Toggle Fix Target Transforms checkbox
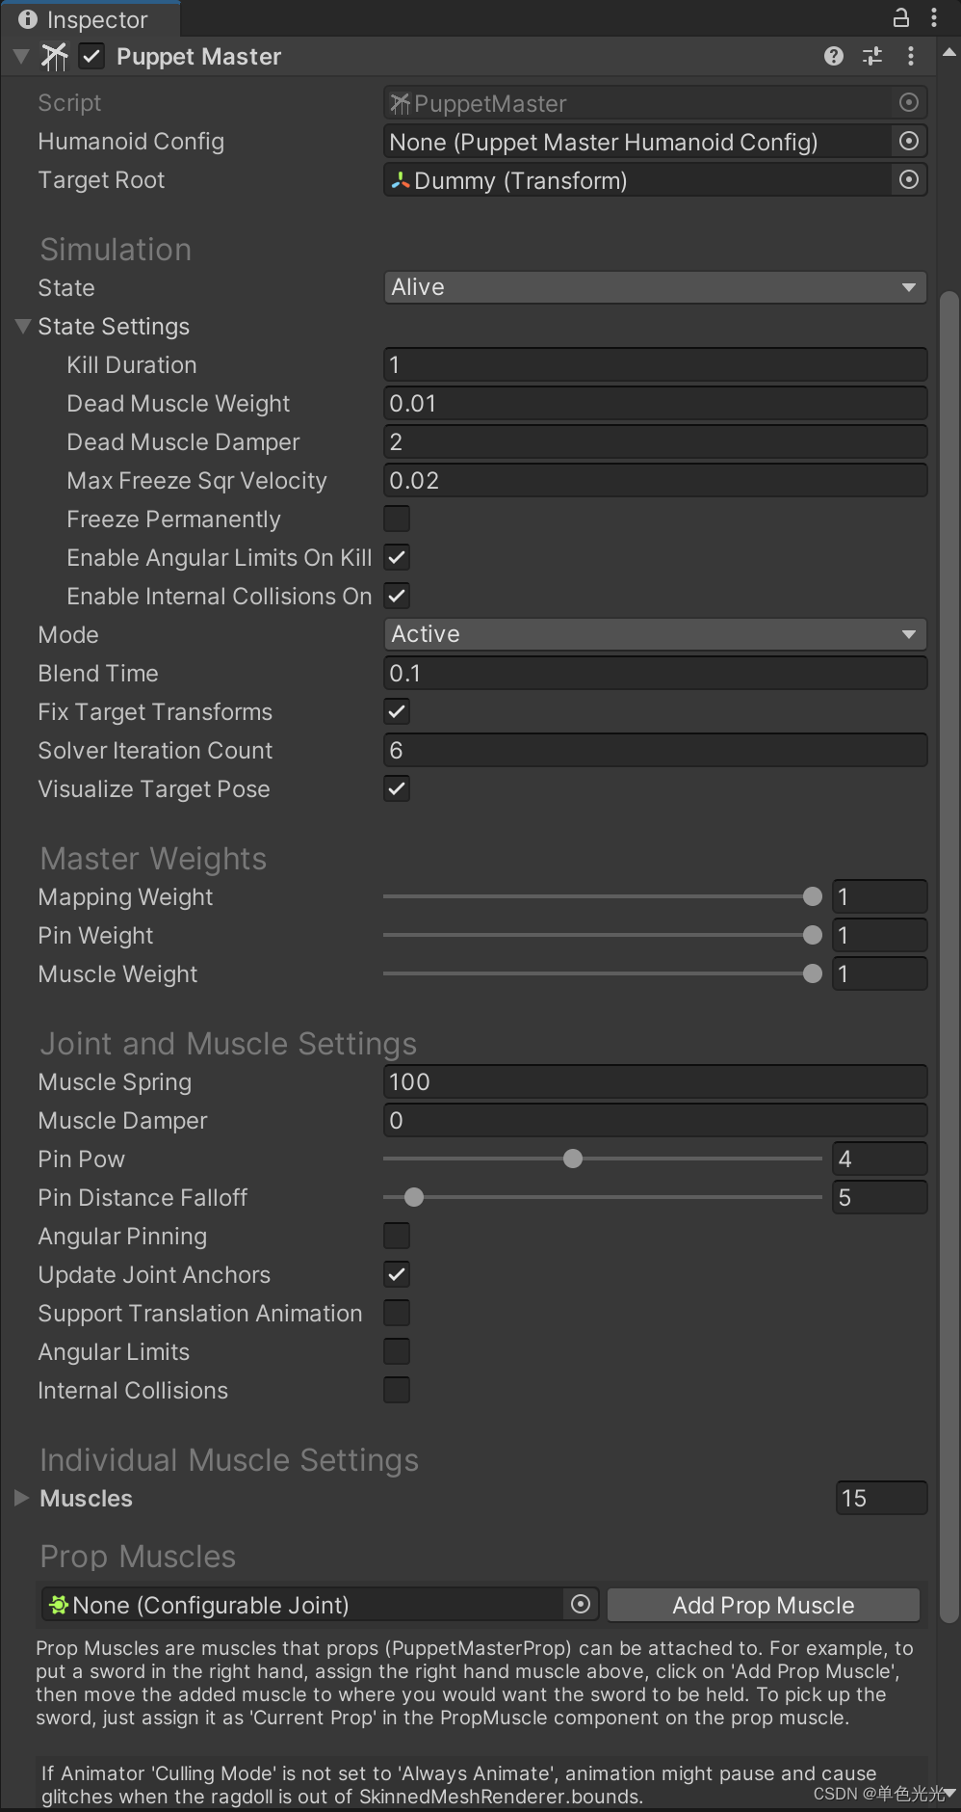 point(397,711)
